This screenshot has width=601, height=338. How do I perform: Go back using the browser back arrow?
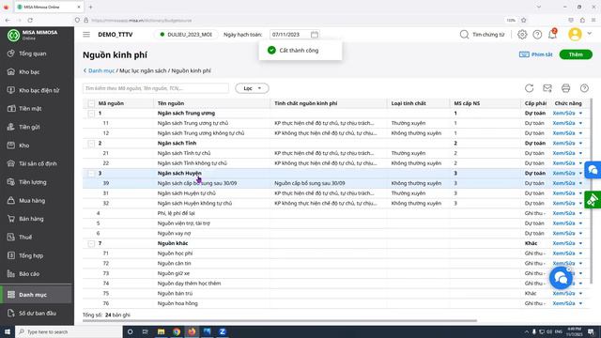coord(8,20)
